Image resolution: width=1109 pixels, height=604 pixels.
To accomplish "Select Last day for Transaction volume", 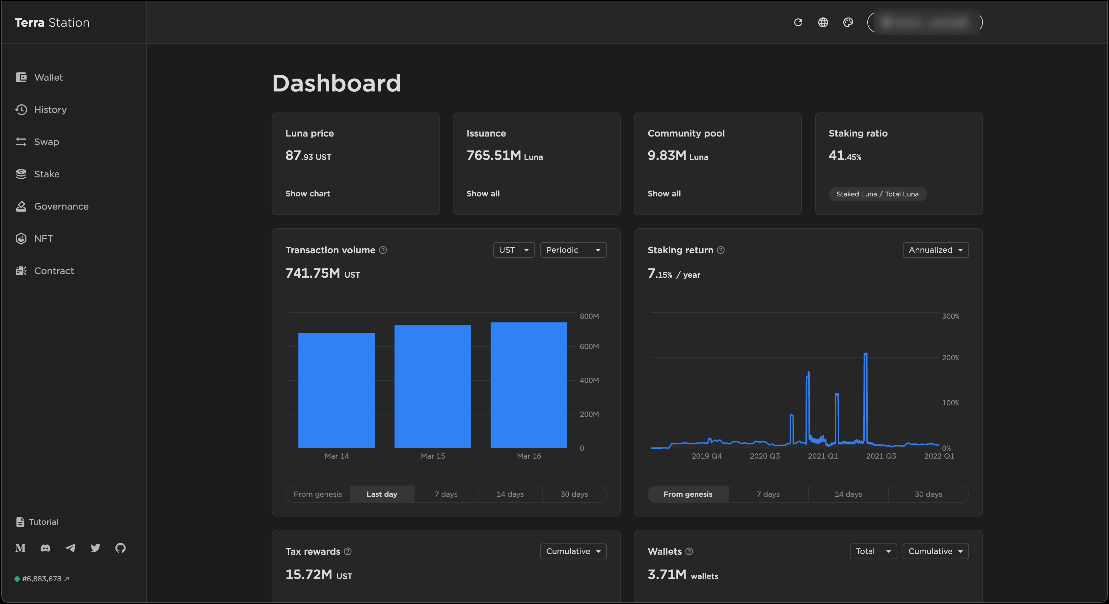I will [x=382, y=494].
